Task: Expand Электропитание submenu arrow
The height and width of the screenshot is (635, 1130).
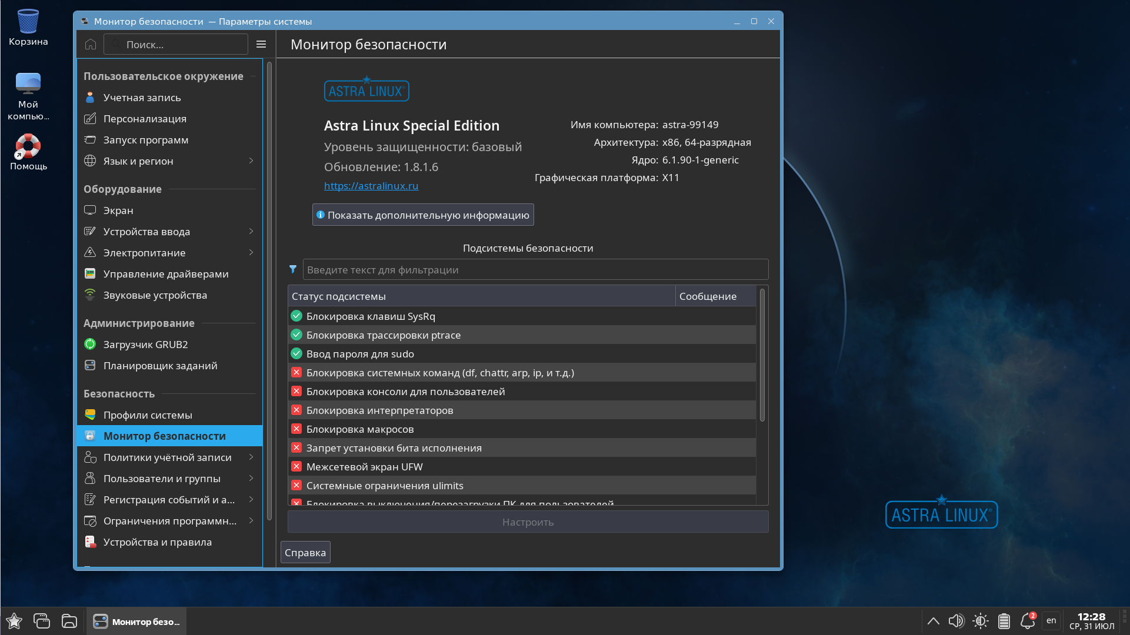Action: [251, 253]
